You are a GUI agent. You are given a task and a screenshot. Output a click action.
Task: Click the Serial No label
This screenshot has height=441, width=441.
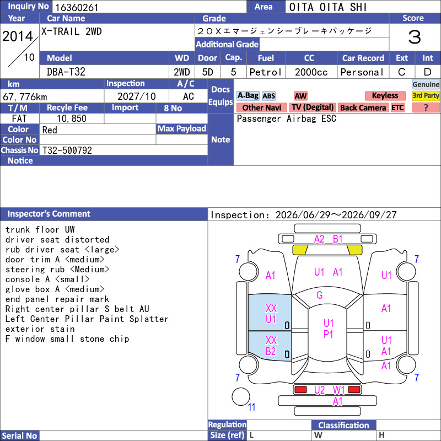pyautogui.click(x=19, y=435)
